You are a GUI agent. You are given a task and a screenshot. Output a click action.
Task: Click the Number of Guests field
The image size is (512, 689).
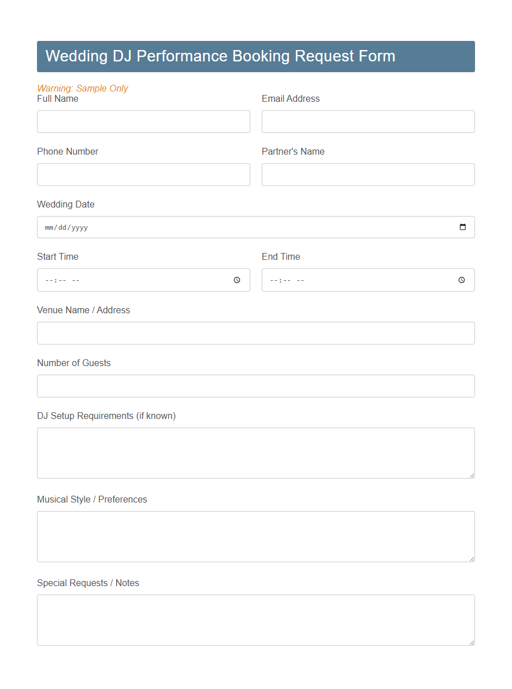pyautogui.click(x=256, y=385)
